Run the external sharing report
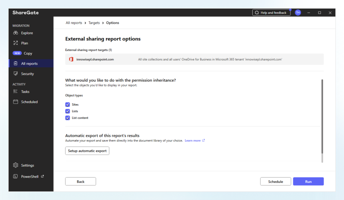This screenshot has height=200, width=344. click(x=308, y=181)
